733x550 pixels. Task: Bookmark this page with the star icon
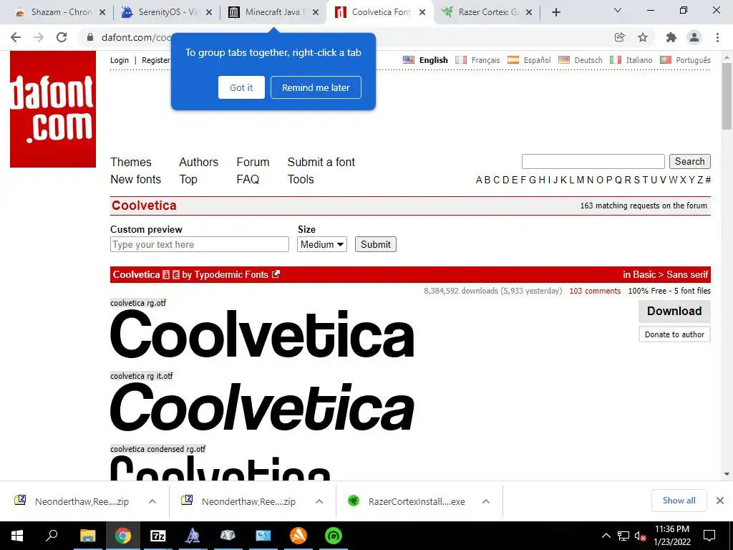click(x=643, y=37)
